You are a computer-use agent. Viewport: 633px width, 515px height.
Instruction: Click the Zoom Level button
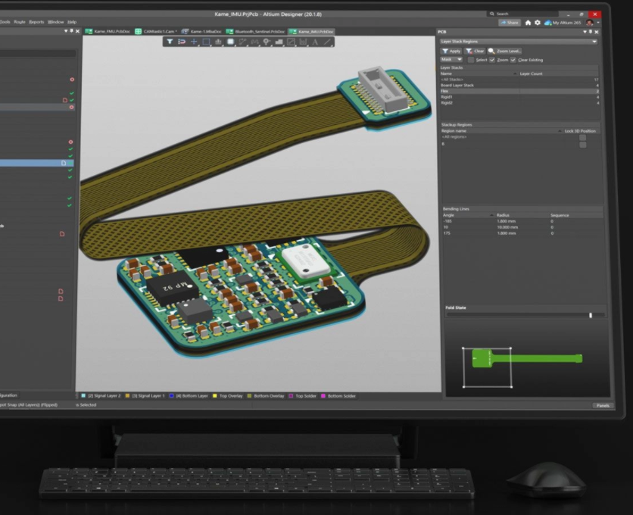pyautogui.click(x=504, y=51)
